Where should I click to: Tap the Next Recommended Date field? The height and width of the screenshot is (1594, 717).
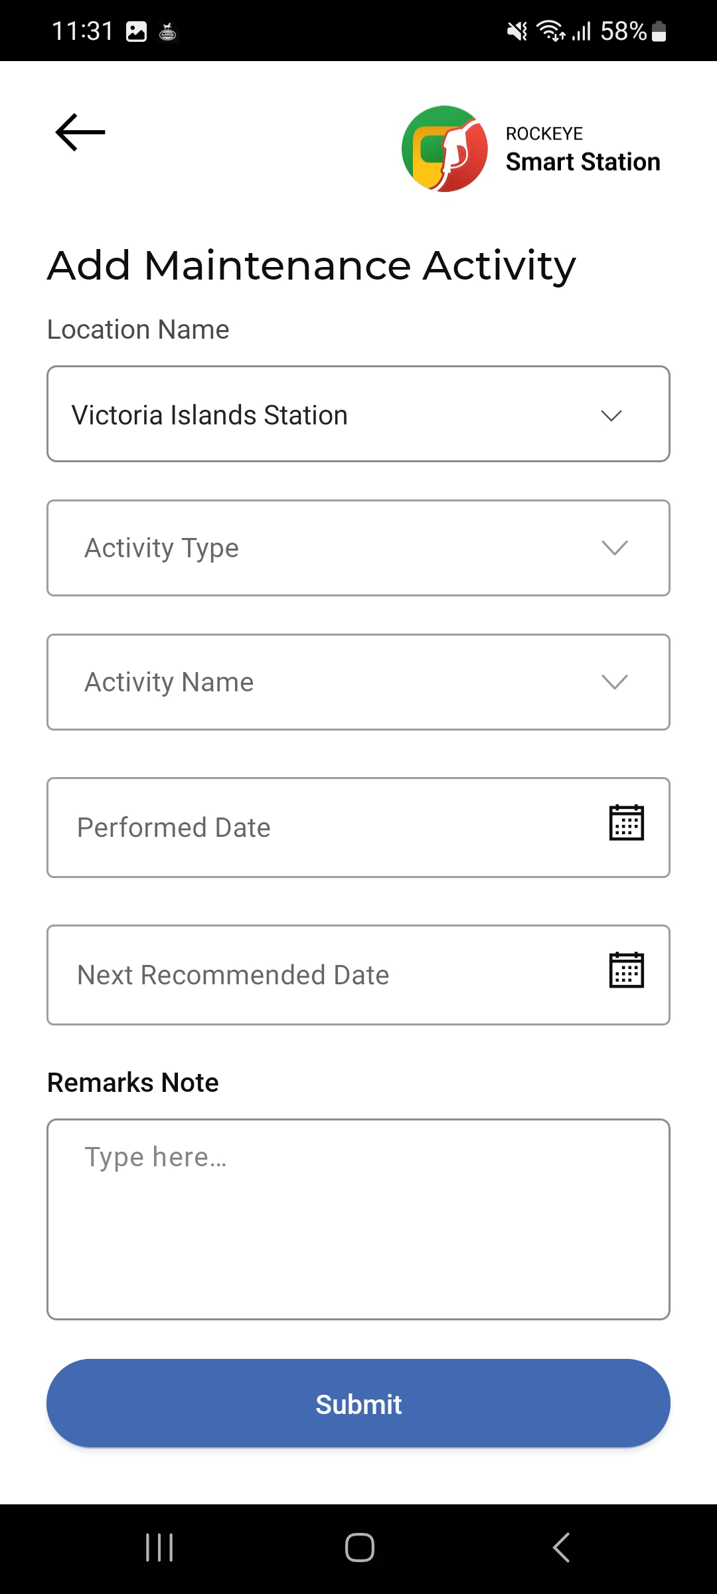point(358,975)
